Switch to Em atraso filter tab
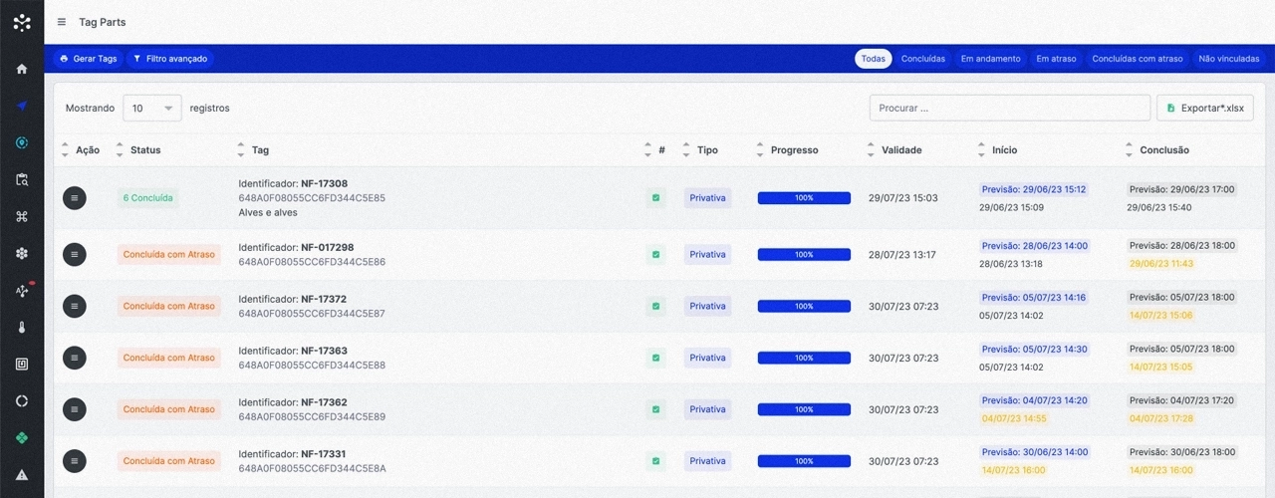The width and height of the screenshot is (1275, 498). (1056, 59)
